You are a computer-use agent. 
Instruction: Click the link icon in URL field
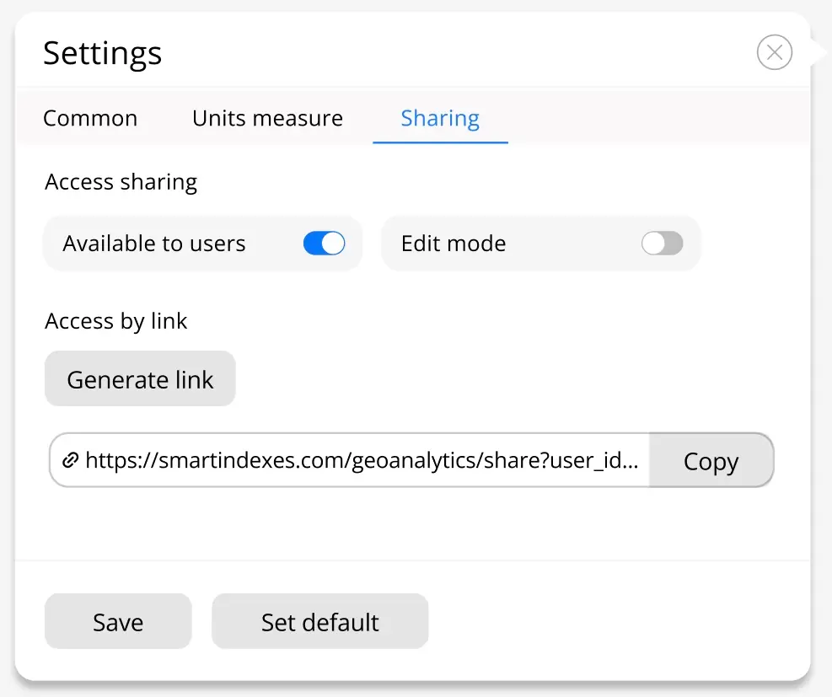click(70, 460)
